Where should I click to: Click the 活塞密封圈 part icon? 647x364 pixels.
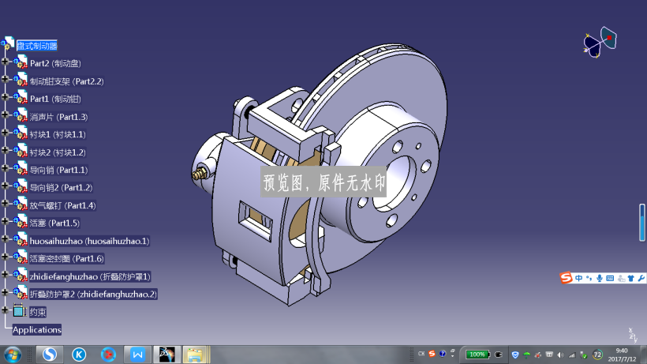[x=21, y=258]
